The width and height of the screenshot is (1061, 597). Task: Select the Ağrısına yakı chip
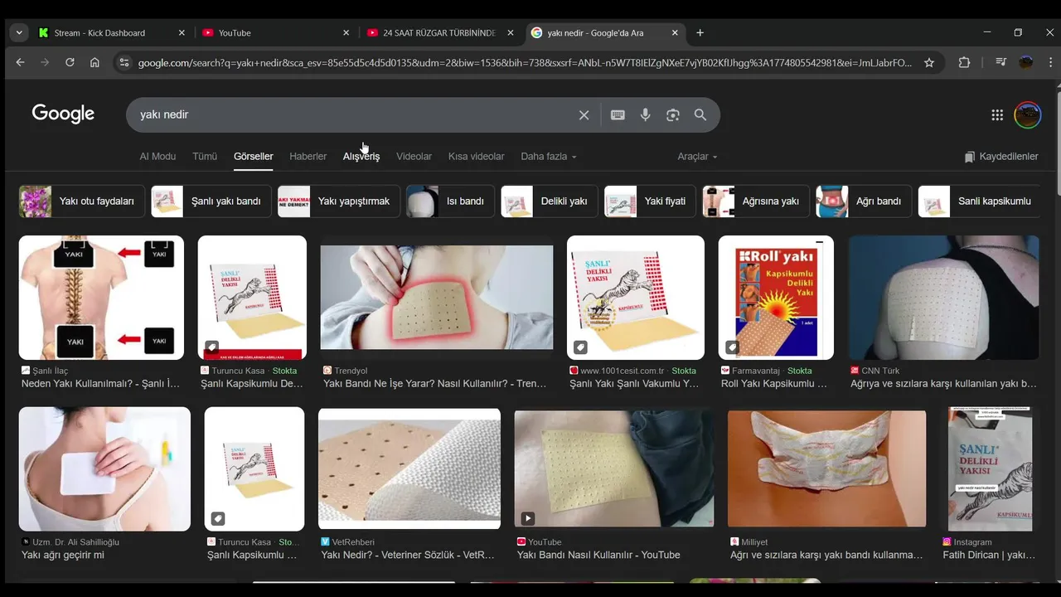coord(756,201)
